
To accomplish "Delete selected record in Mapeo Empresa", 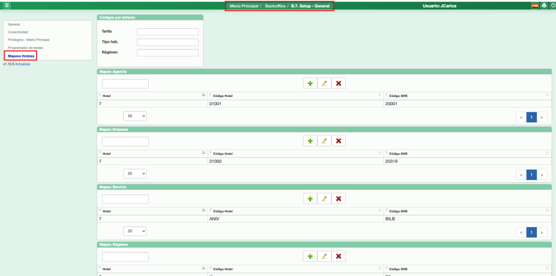I will click(x=338, y=140).
